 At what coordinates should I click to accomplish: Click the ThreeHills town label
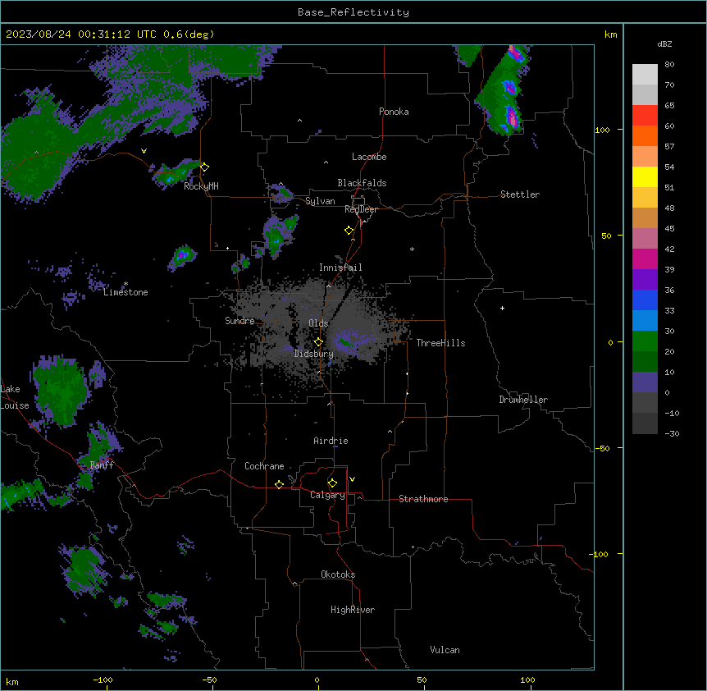(x=440, y=343)
